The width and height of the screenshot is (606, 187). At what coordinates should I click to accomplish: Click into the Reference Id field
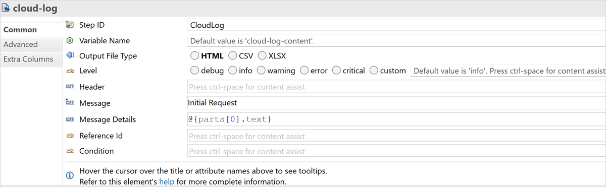coord(396,136)
